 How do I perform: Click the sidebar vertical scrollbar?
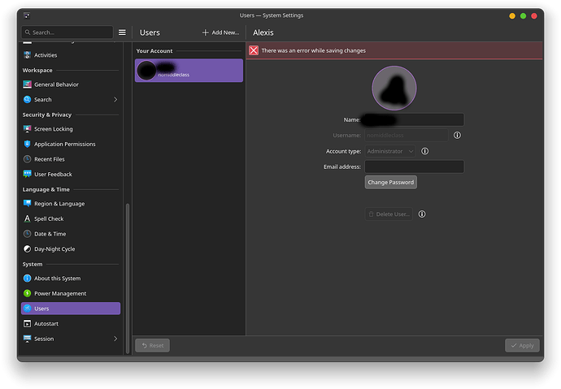(128, 278)
